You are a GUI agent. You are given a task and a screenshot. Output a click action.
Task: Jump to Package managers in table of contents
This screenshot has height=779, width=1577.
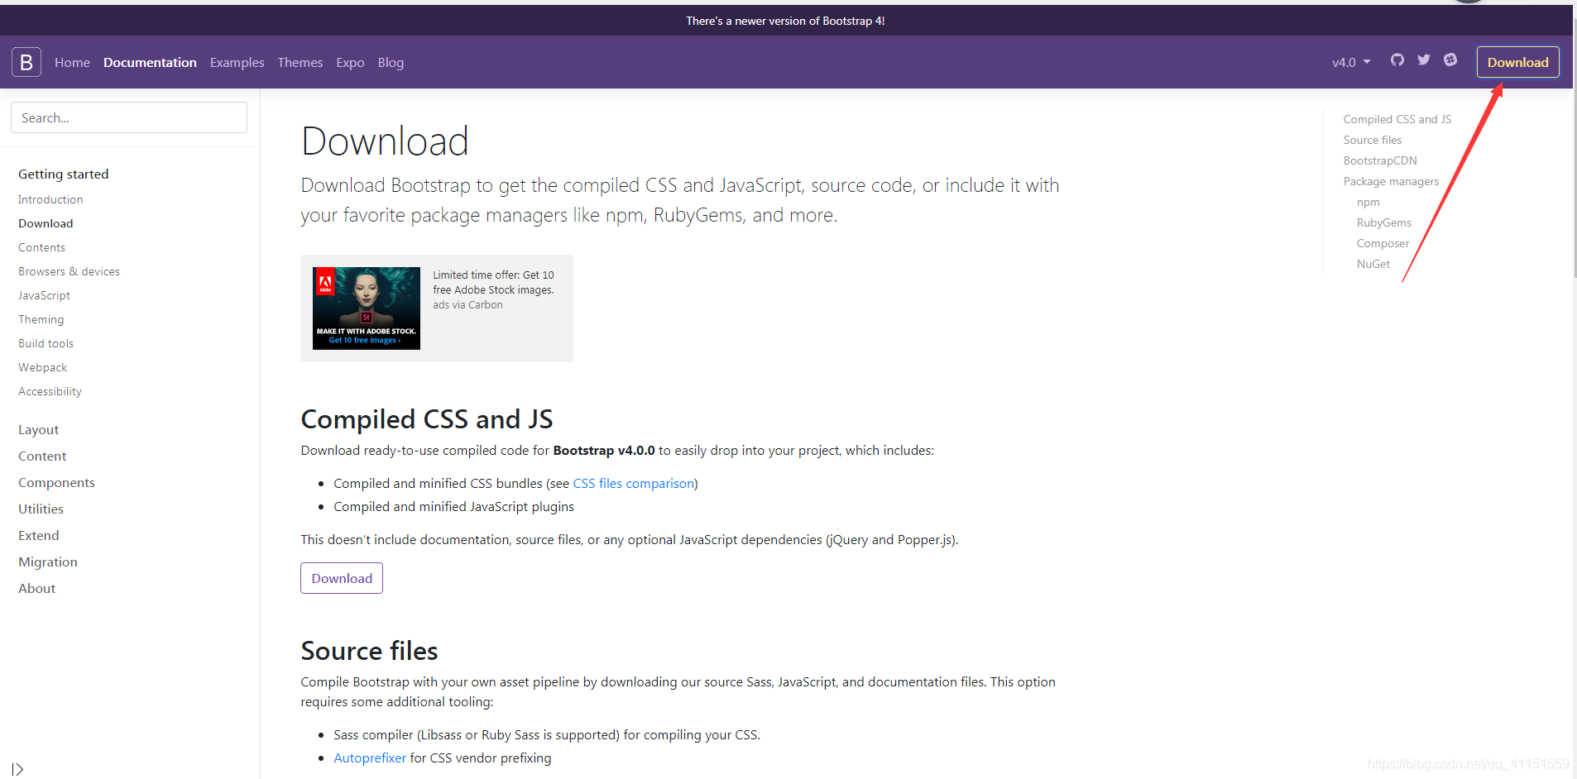(1391, 181)
